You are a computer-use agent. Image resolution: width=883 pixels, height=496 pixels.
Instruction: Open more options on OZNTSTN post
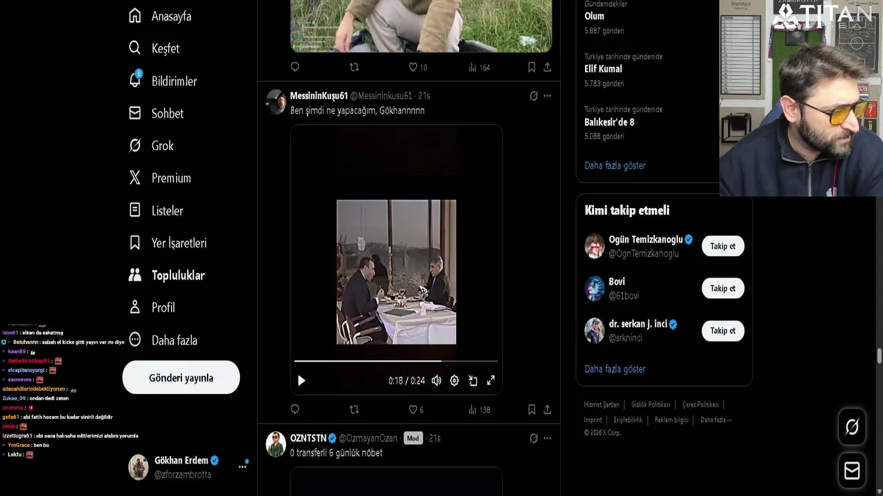547,438
